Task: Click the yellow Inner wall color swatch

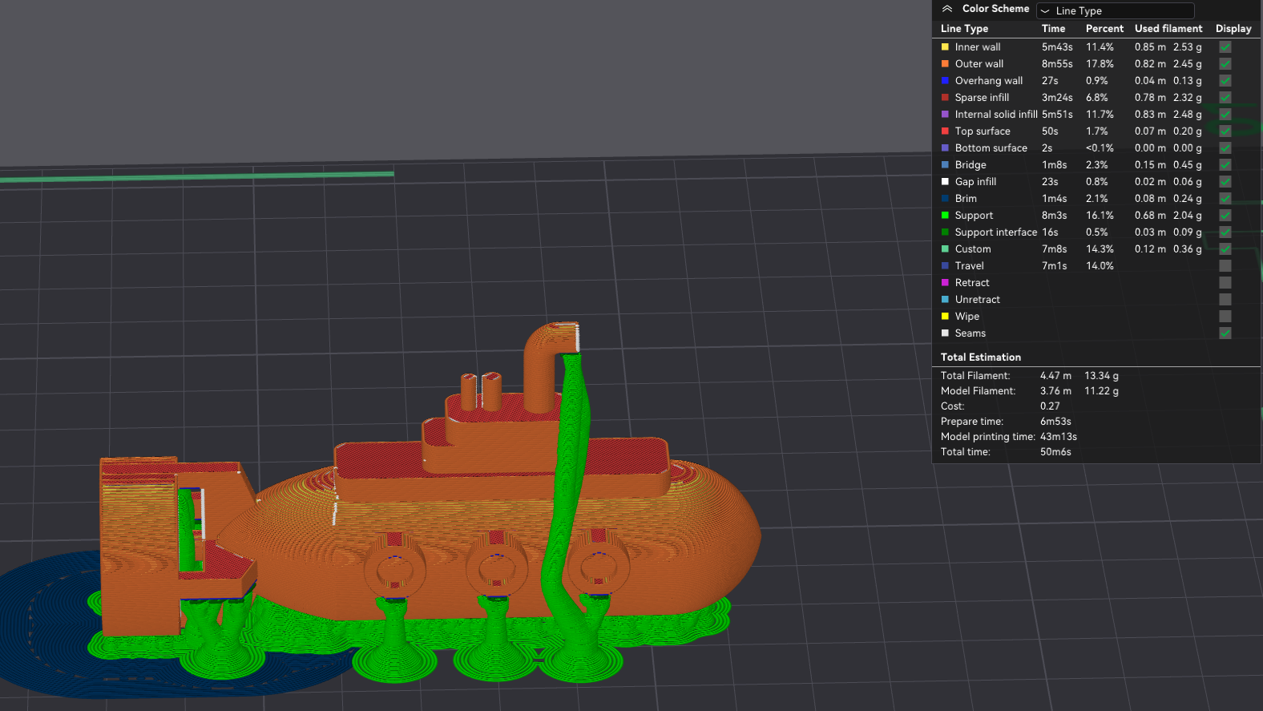Action: click(945, 47)
